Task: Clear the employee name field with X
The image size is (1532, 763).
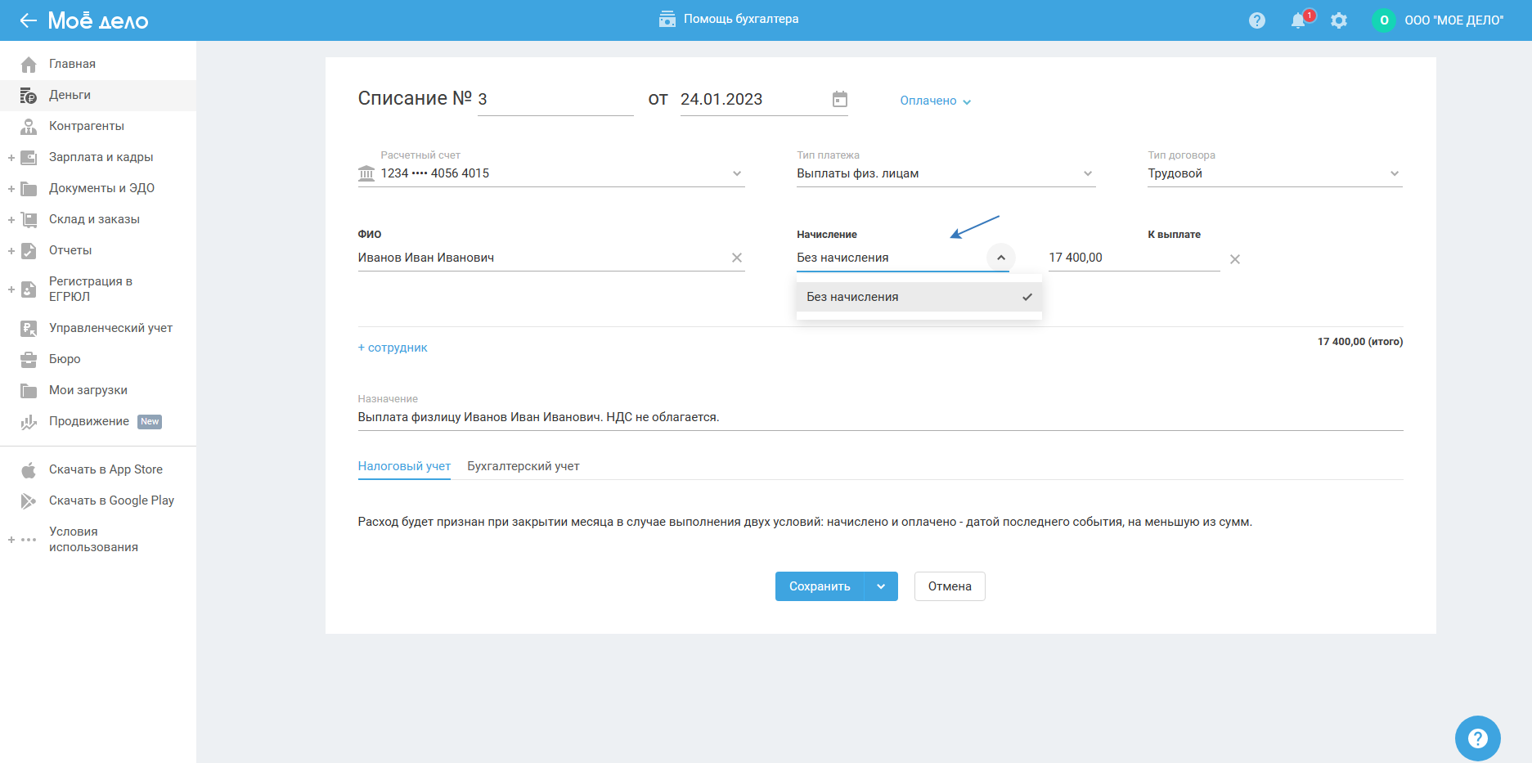Action: click(x=737, y=258)
